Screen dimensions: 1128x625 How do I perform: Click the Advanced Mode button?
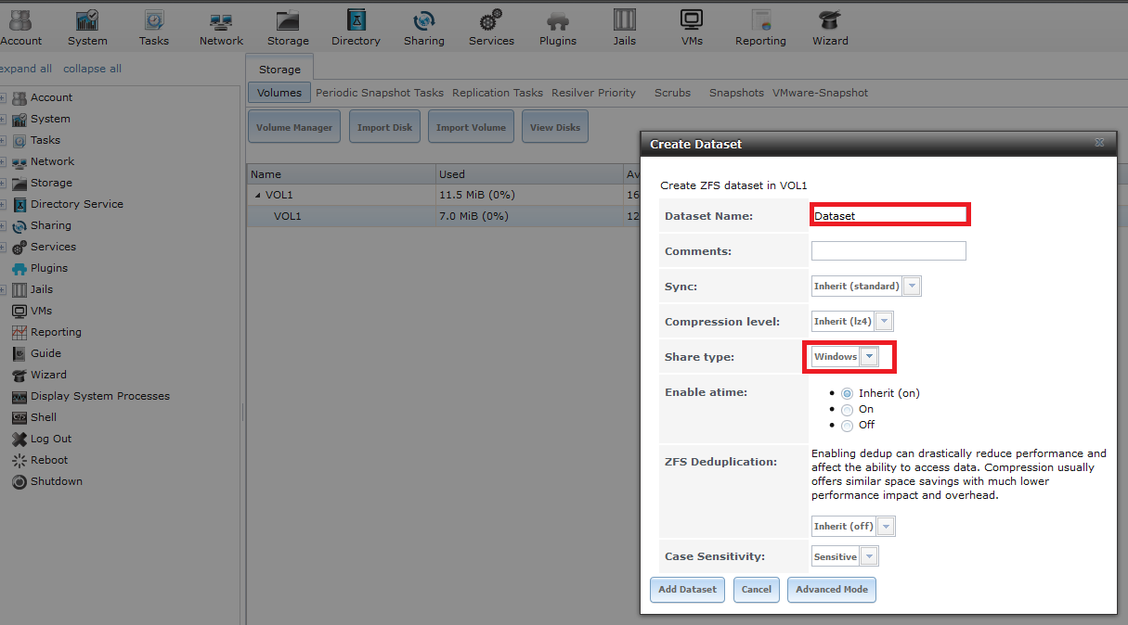pyautogui.click(x=831, y=590)
